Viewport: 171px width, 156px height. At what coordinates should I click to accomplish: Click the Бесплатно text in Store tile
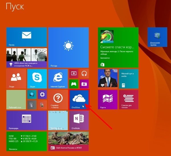coord(105,58)
